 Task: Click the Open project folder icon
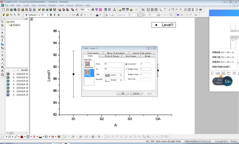pos(39,10)
